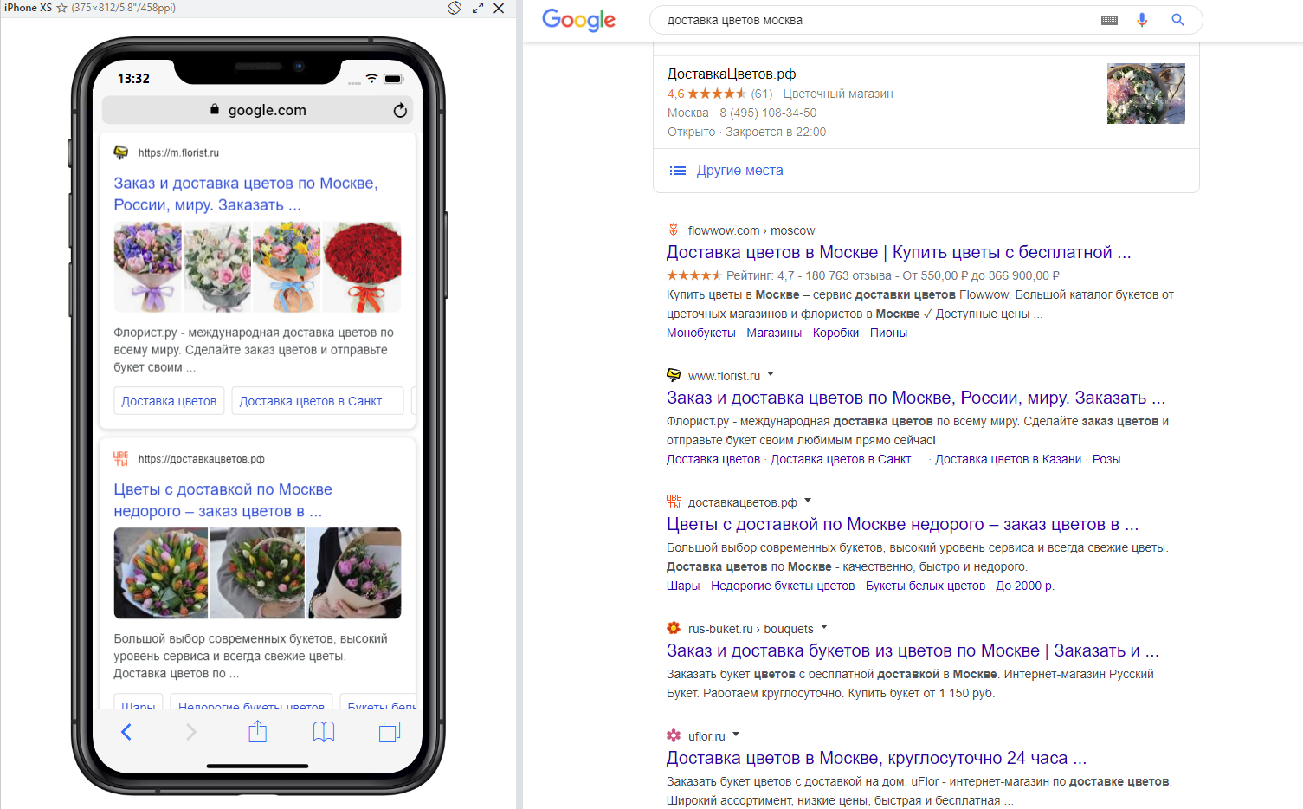Reload the page in the phone browser
Image resolution: width=1303 pixels, height=809 pixels.
point(400,110)
